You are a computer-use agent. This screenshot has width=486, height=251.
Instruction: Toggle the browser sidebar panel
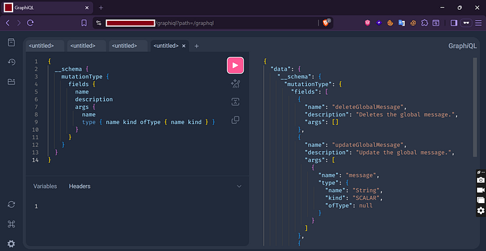click(454, 23)
